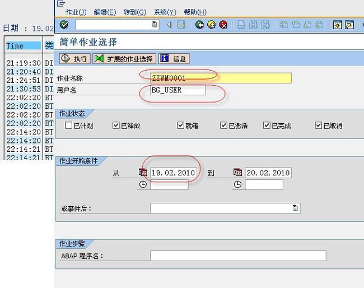
Task: Click the Previous Page icon
Action: tap(296, 25)
